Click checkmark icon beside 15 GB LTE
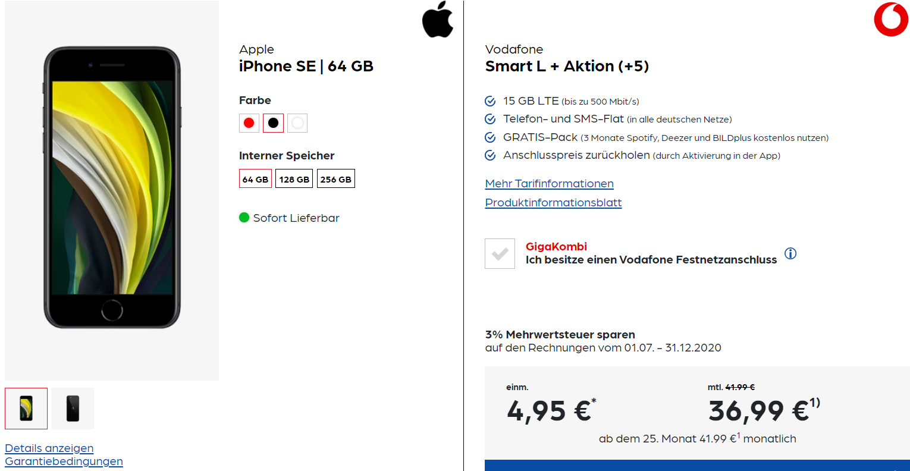Image resolution: width=910 pixels, height=471 pixels. (x=490, y=101)
